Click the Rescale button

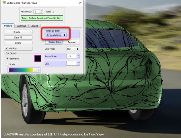(72, 42)
